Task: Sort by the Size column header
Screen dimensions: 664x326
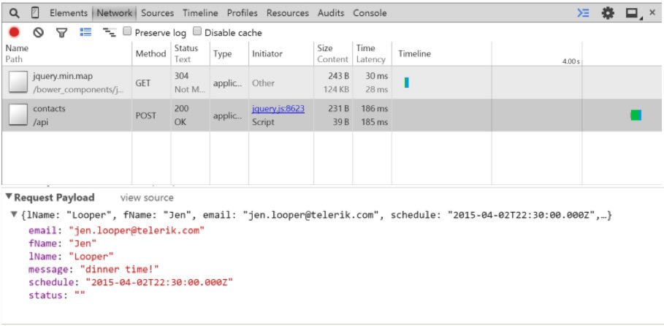Action: [x=333, y=53]
